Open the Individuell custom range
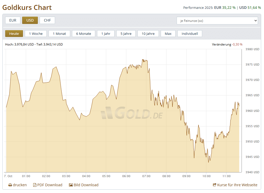The image size is (264, 193). click(x=190, y=34)
